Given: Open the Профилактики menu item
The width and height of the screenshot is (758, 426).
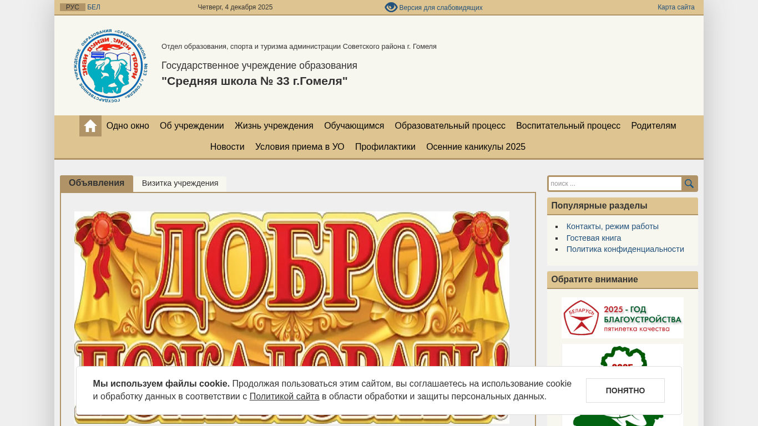Looking at the screenshot, I should coord(385,147).
